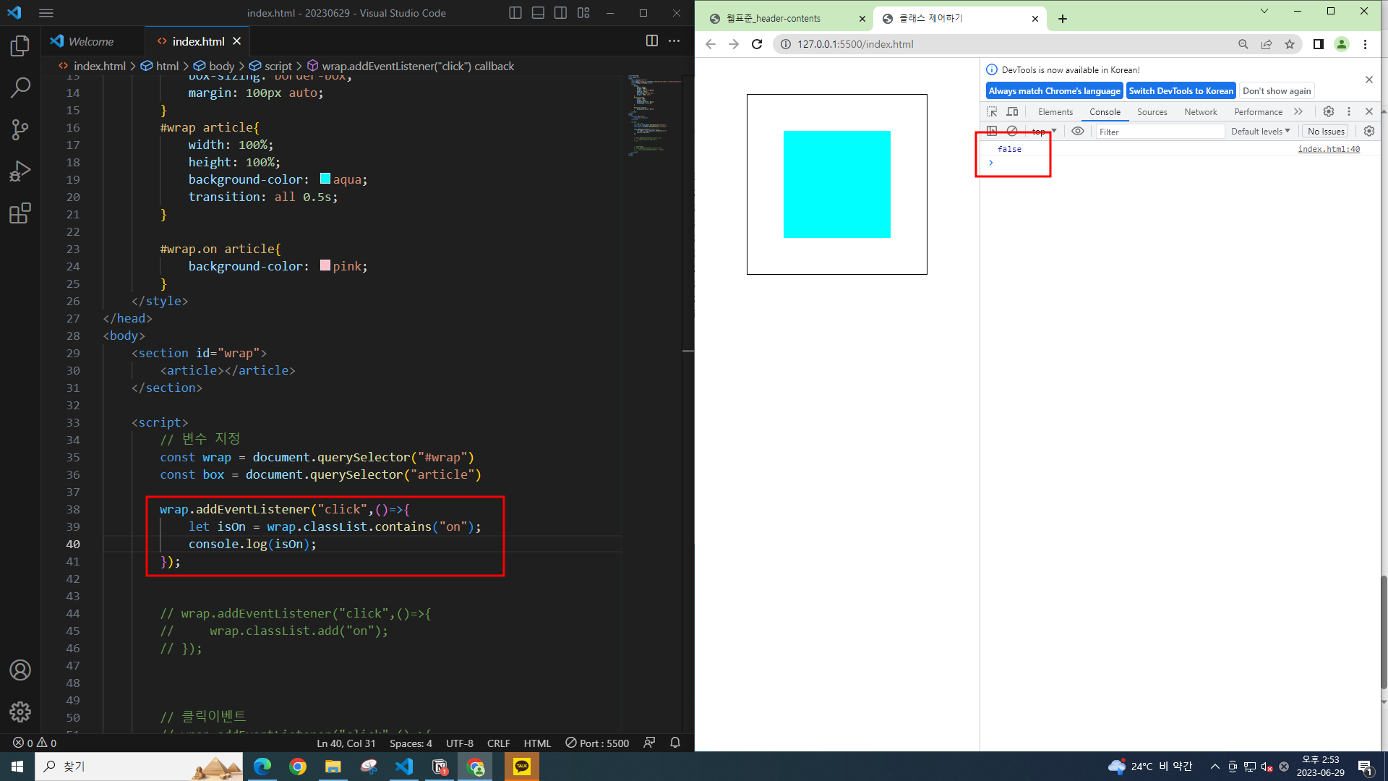Open DevTools settings gear icon
Viewport: 1388px width, 781px height.
click(1328, 112)
